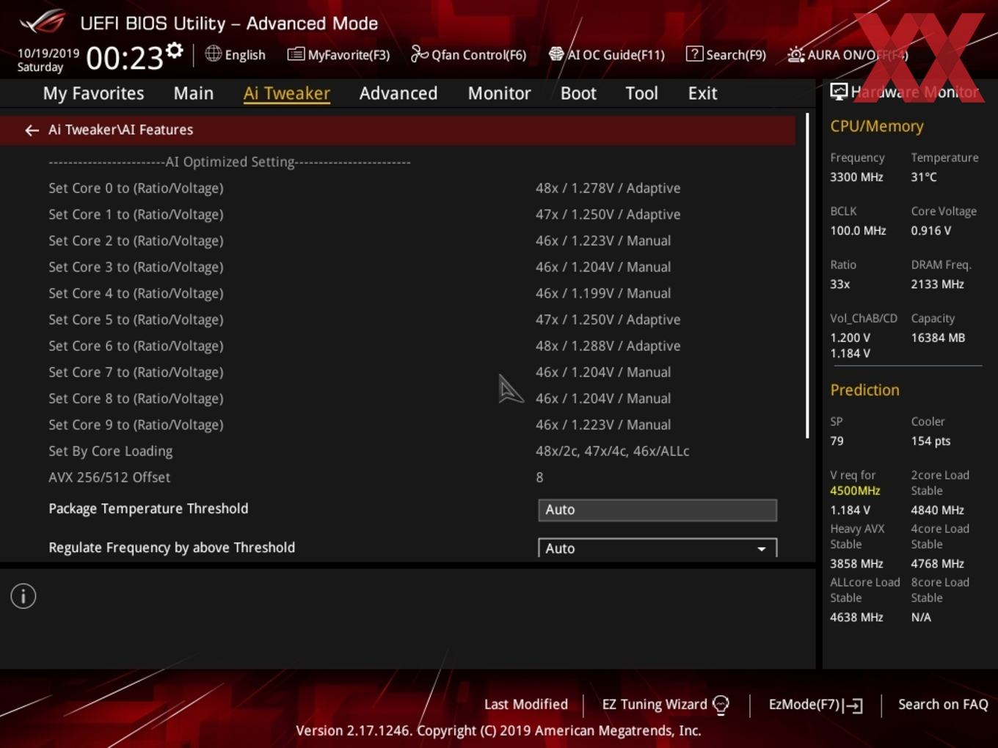Click value 46x / 1.199V / Manual
Viewport: 998px width, 748px height.
tap(603, 293)
